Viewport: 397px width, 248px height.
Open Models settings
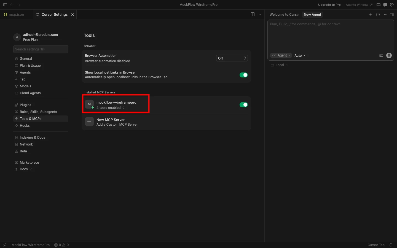coord(41,86)
